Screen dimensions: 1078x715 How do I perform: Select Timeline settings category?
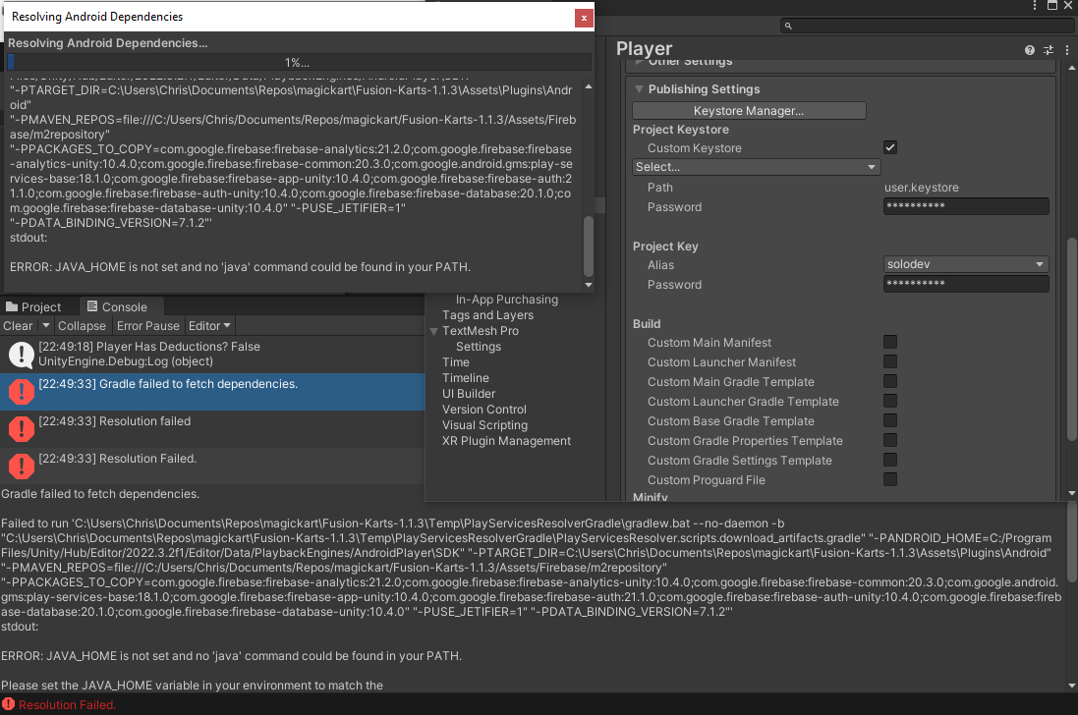coord(466,378)
